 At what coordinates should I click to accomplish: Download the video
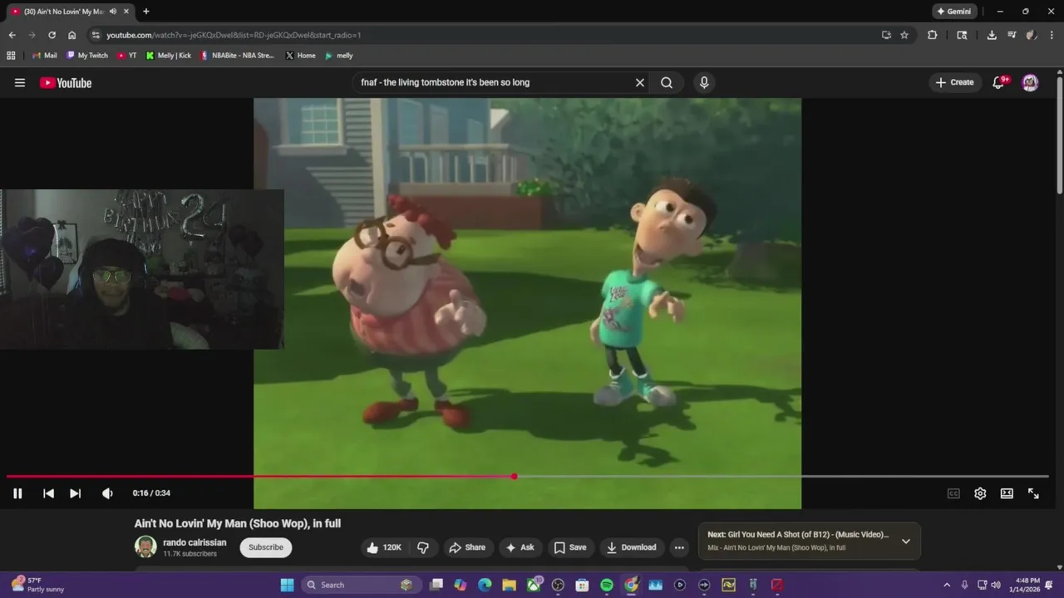631,547
